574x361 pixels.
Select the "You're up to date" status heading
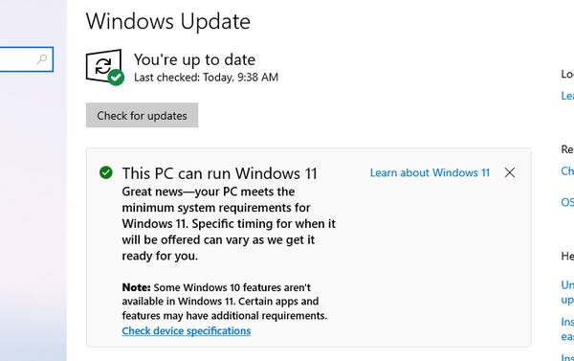click(x=194, y=59)
